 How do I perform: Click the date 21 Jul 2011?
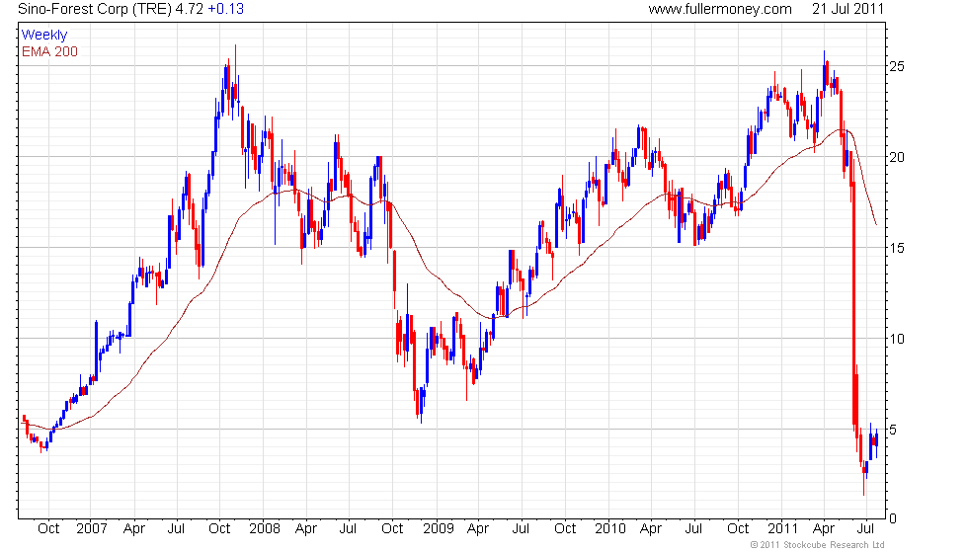click(x=848, y=9)
